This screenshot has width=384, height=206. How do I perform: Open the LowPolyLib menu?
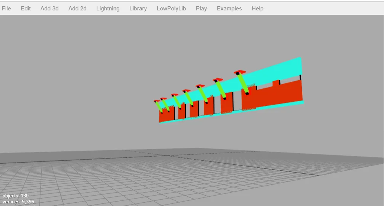pos(171,9)
